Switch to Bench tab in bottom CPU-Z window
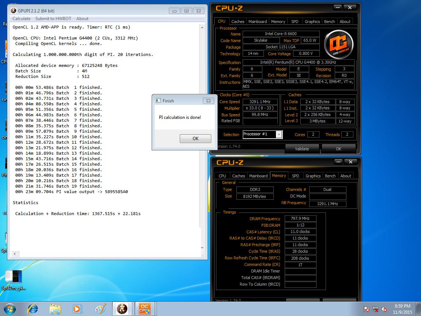The height and width of the screenshot is (316, 421). [330, 176]
